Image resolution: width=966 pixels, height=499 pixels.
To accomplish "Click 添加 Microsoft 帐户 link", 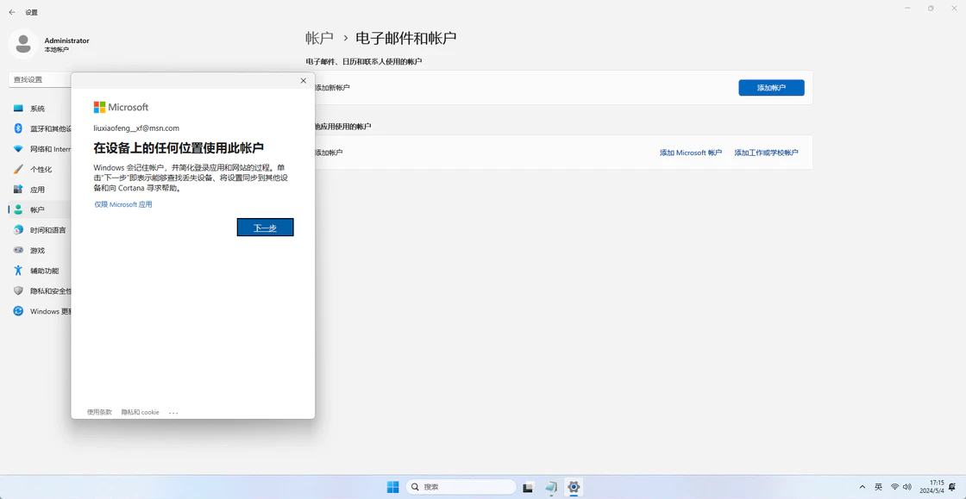I will click(691, 153).
